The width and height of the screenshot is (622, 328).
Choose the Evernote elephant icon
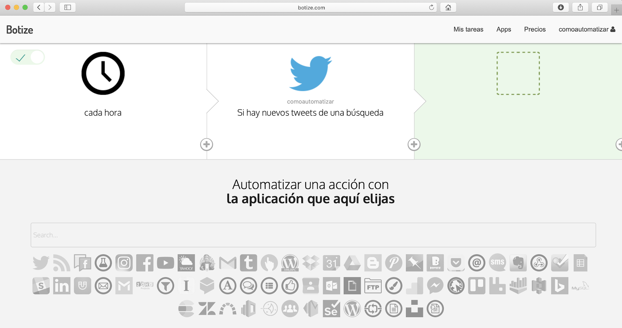518,263
